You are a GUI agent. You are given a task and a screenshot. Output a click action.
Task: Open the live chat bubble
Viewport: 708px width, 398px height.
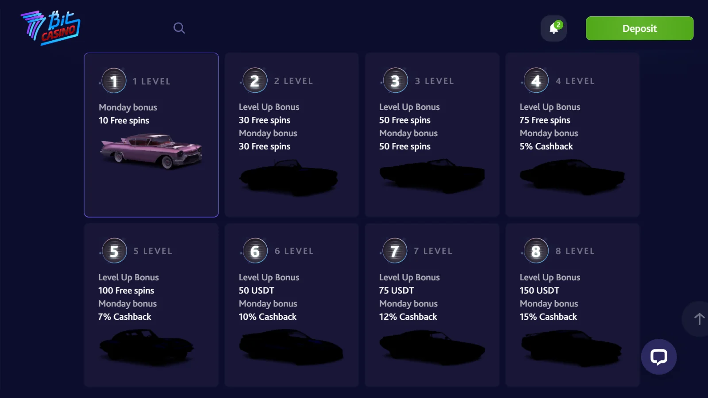click(658, 356)
